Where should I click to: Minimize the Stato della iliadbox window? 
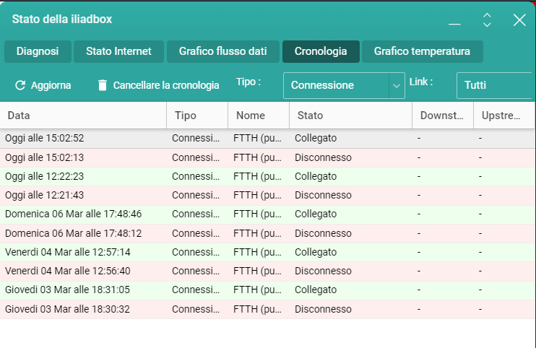coord(454,24)
